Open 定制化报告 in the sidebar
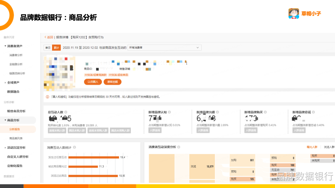 tap(15, 166)
